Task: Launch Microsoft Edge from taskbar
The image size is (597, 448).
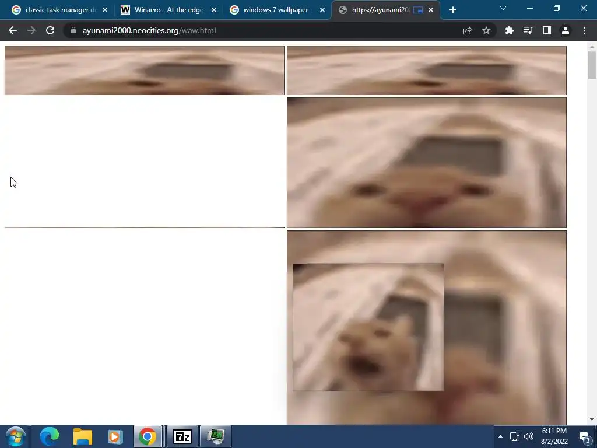Action: [50, 436]
